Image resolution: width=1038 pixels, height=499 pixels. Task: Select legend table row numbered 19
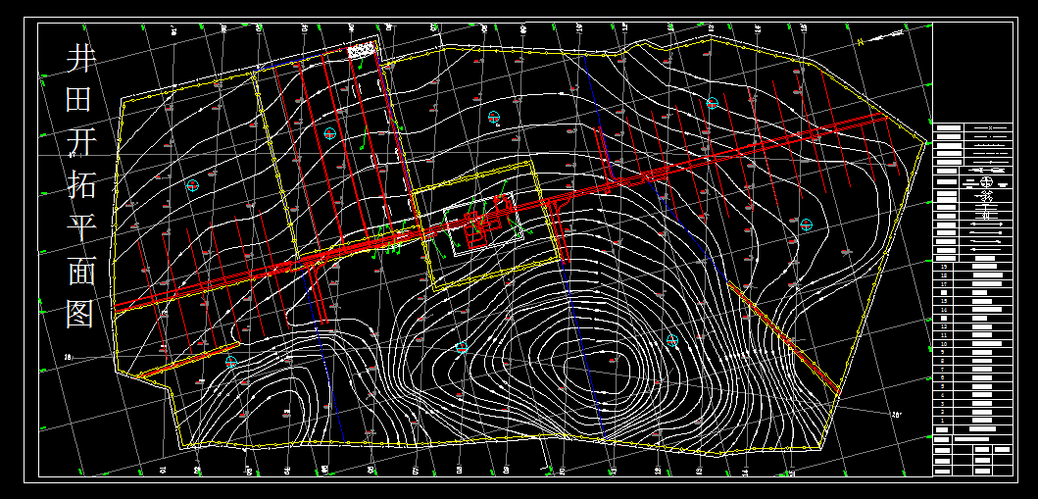click(973, 267)
